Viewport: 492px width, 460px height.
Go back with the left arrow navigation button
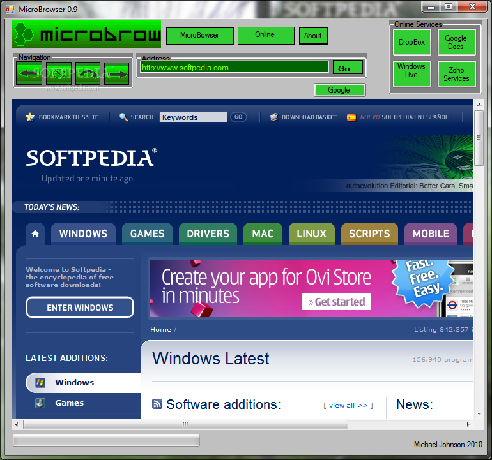pyautogui.click(x=29, y=73)
